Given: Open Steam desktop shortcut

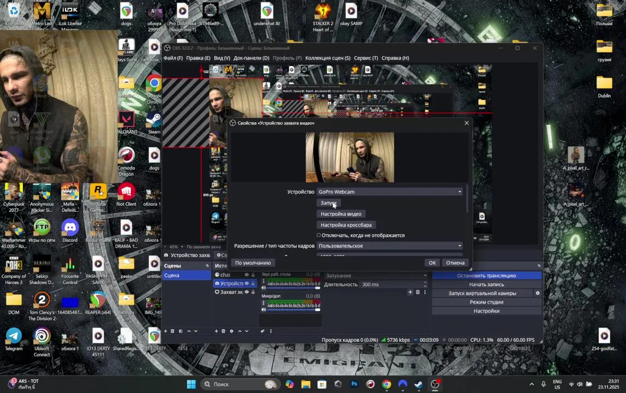Looking at the screenshot, I should pos(154,123).
